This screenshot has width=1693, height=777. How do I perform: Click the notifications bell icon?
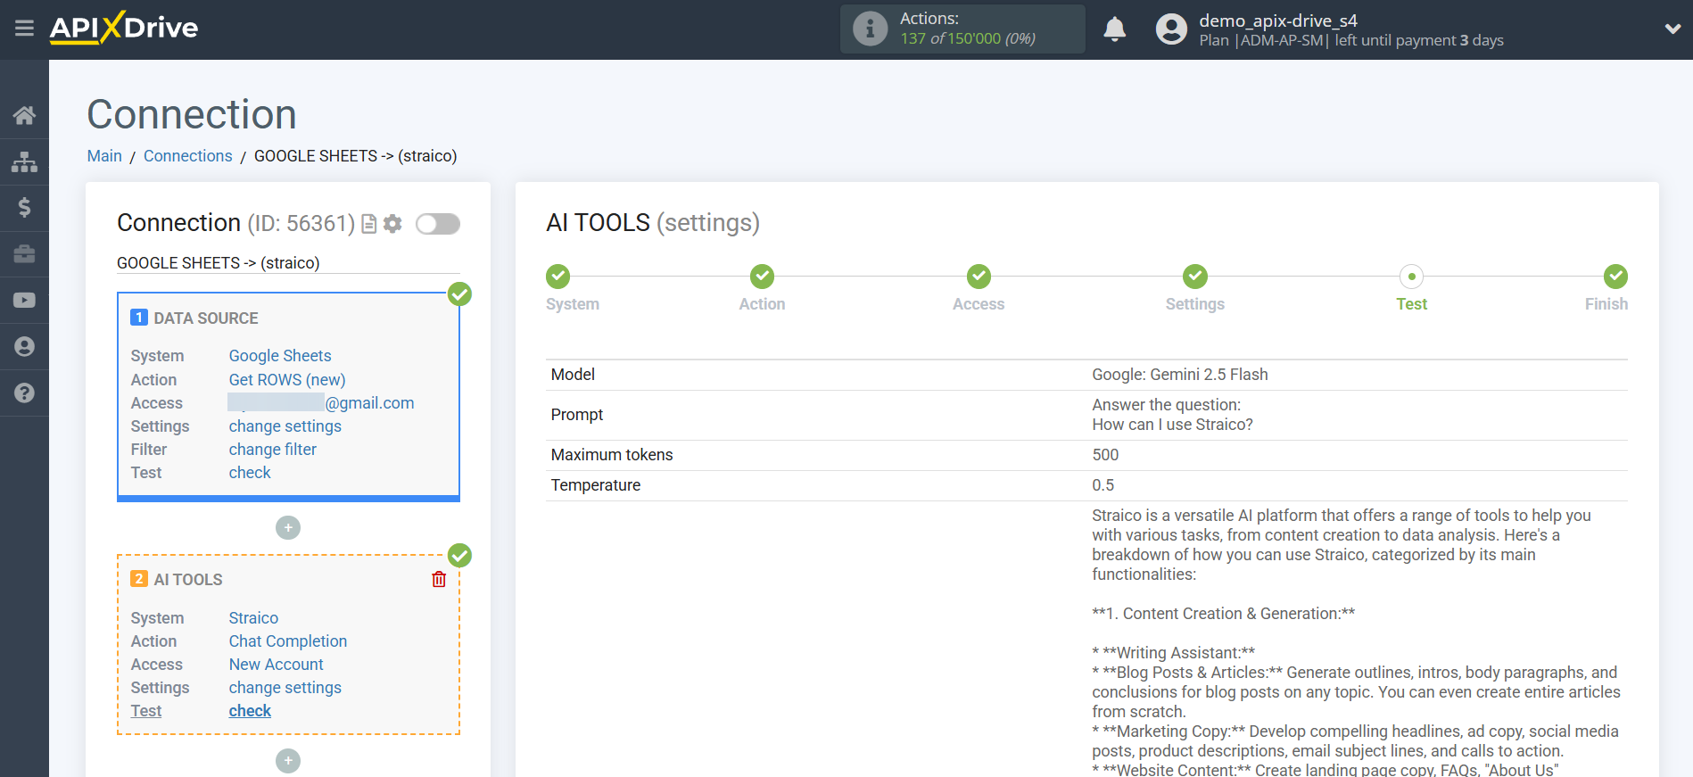pyautogui.click(x=1114, y=29)
